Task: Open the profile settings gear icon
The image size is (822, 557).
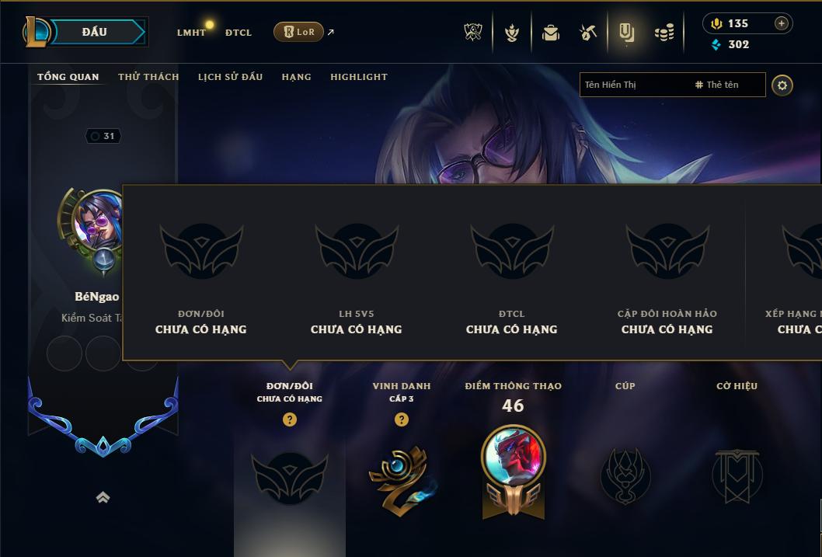Action: 782,85
